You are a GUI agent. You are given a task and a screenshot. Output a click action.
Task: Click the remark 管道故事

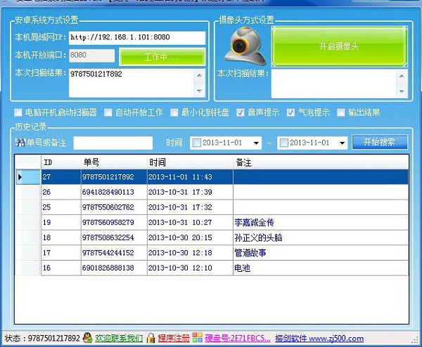coord(250,253)
